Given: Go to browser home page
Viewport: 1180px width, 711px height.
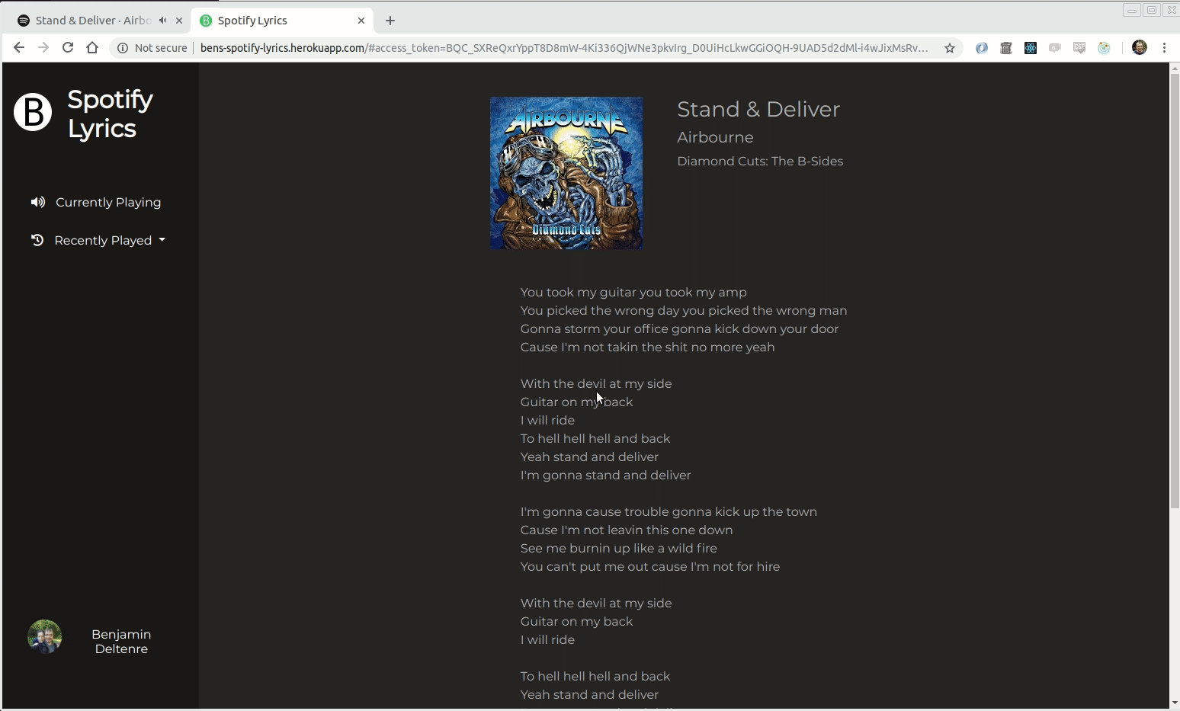Looking at the screenshot, I should (92, 47).
